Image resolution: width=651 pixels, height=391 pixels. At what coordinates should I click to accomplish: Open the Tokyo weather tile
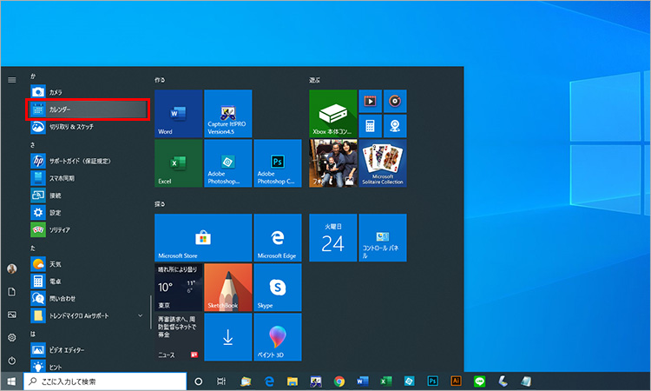tap(178, 288)
